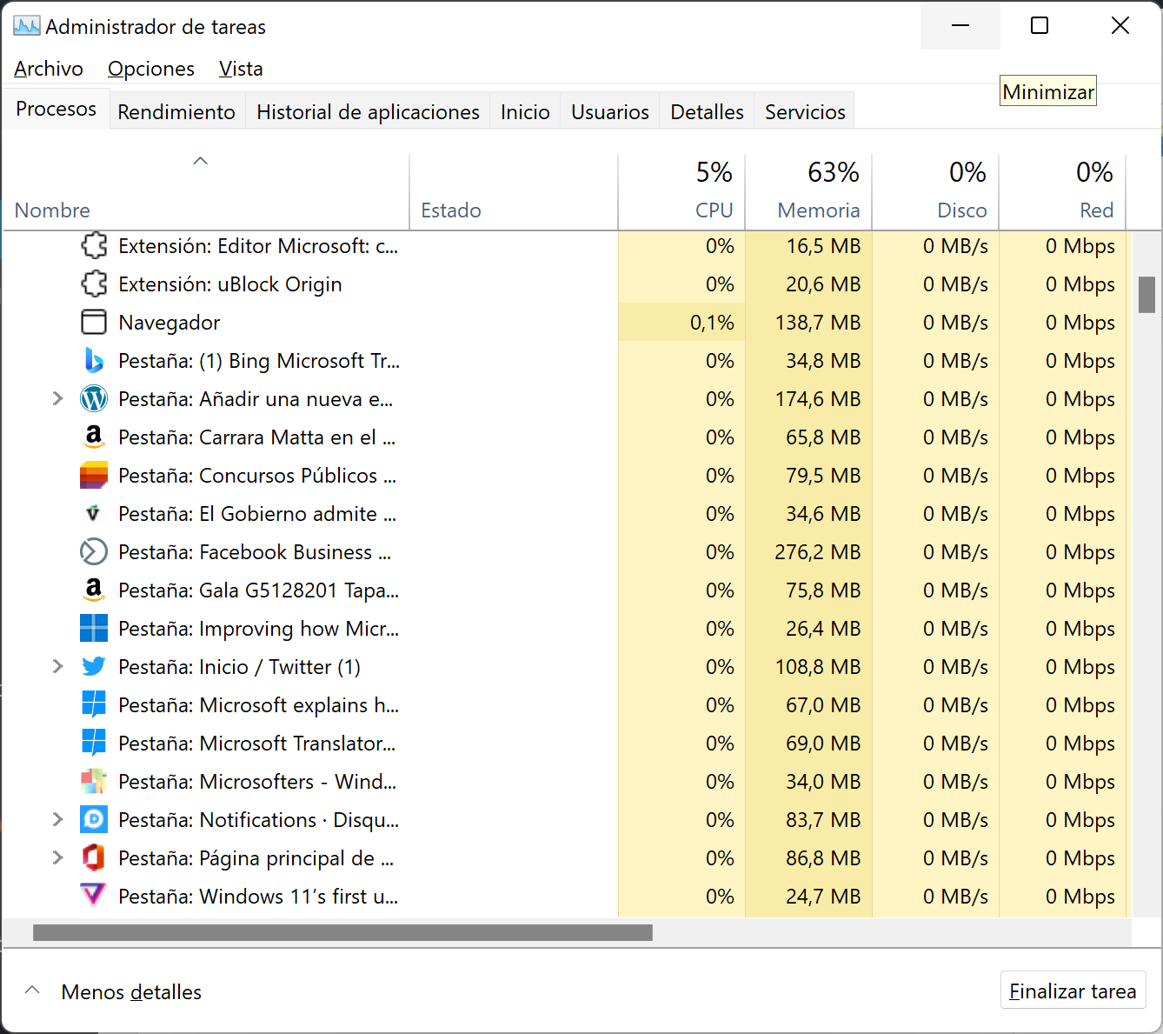The height and width of the screenshot is (1034, 1163).
Task: Click the Bing icon for Bing Microsoft Tr... tab
Action: pyautogui.click(x=94, y=361)
